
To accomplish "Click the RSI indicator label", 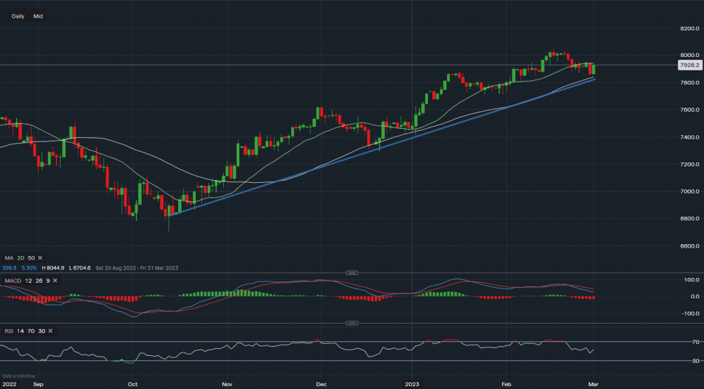I will click(9, 331).
